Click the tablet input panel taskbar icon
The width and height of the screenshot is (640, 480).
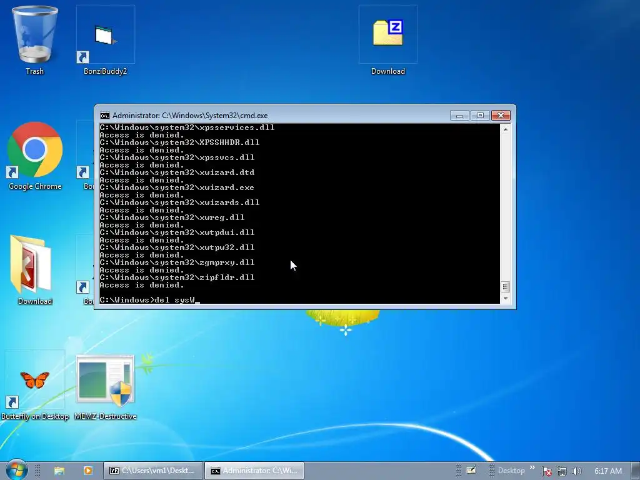[471, 470]
